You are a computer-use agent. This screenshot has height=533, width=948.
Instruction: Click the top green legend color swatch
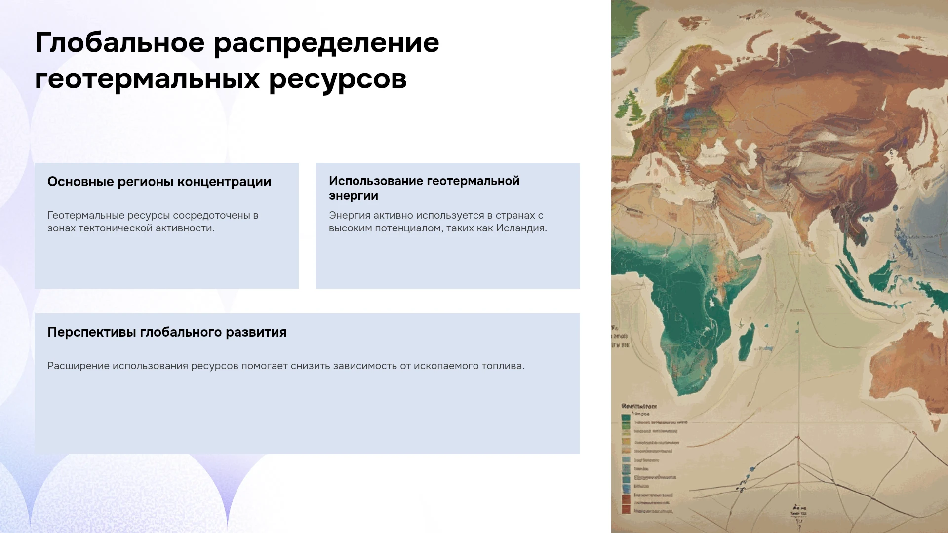[x=626, y=418]
